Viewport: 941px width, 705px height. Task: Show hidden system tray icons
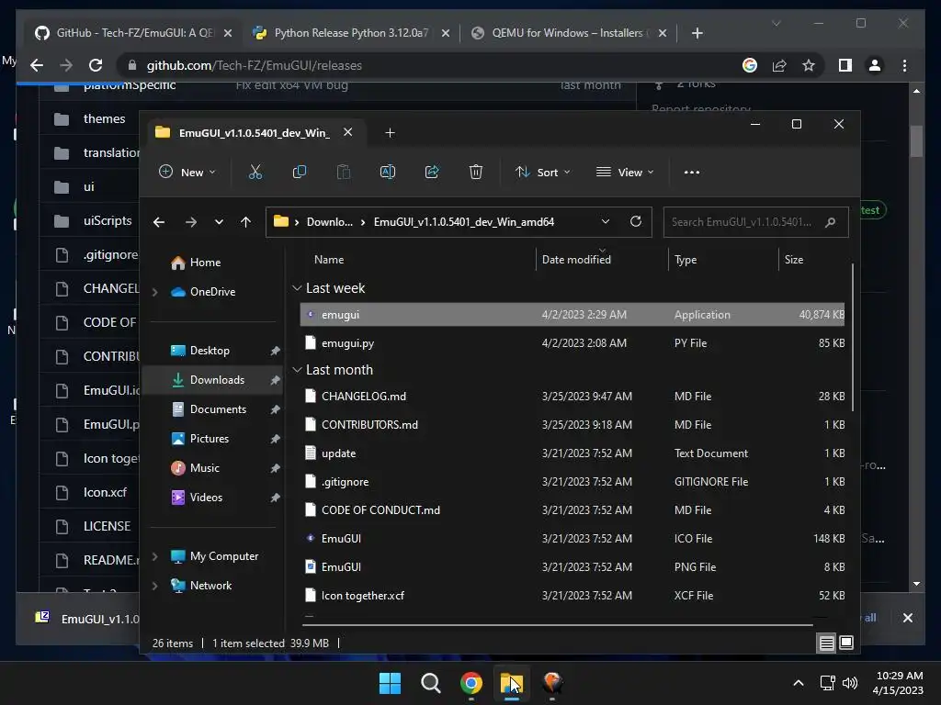[x=799, y=683]
